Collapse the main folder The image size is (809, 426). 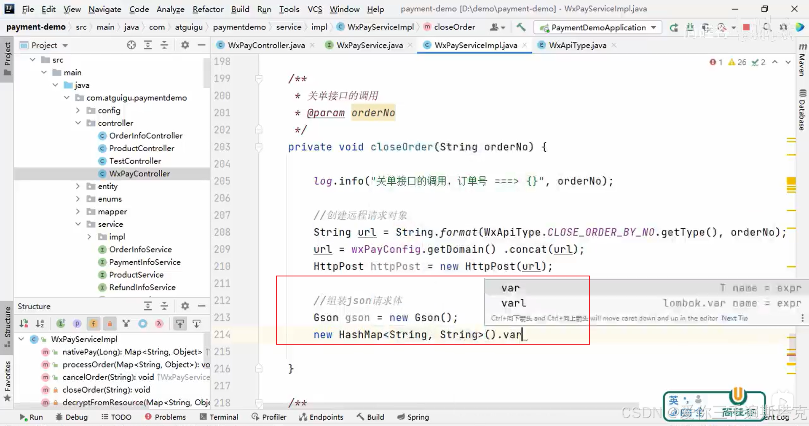44,72
